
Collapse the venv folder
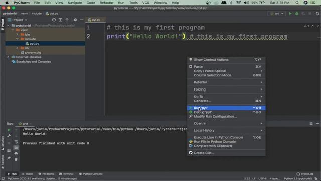13,30
